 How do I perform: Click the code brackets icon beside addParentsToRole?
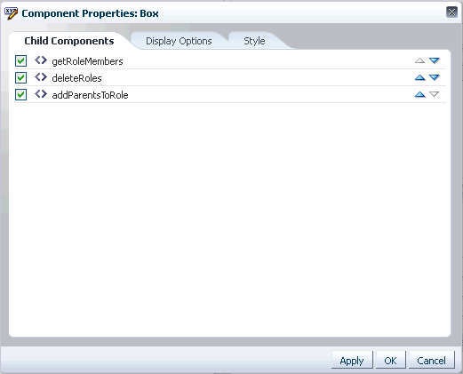point(41,94)
